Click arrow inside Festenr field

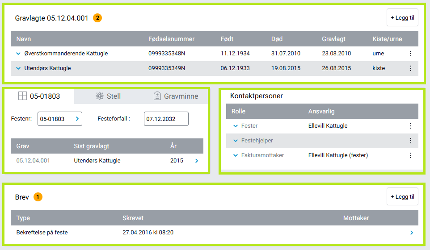(x=77, y=119)
